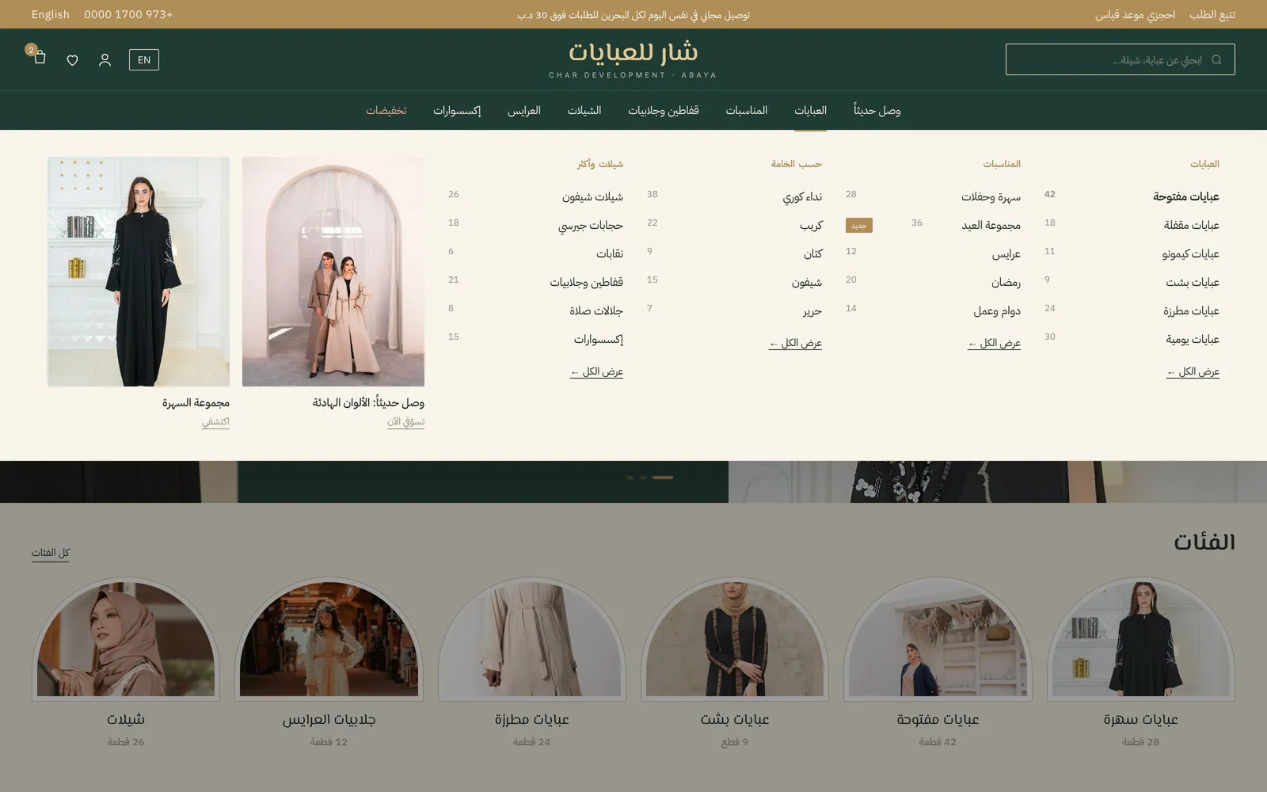Click the تسوّقي الآن link

click(x=405, y=421)
